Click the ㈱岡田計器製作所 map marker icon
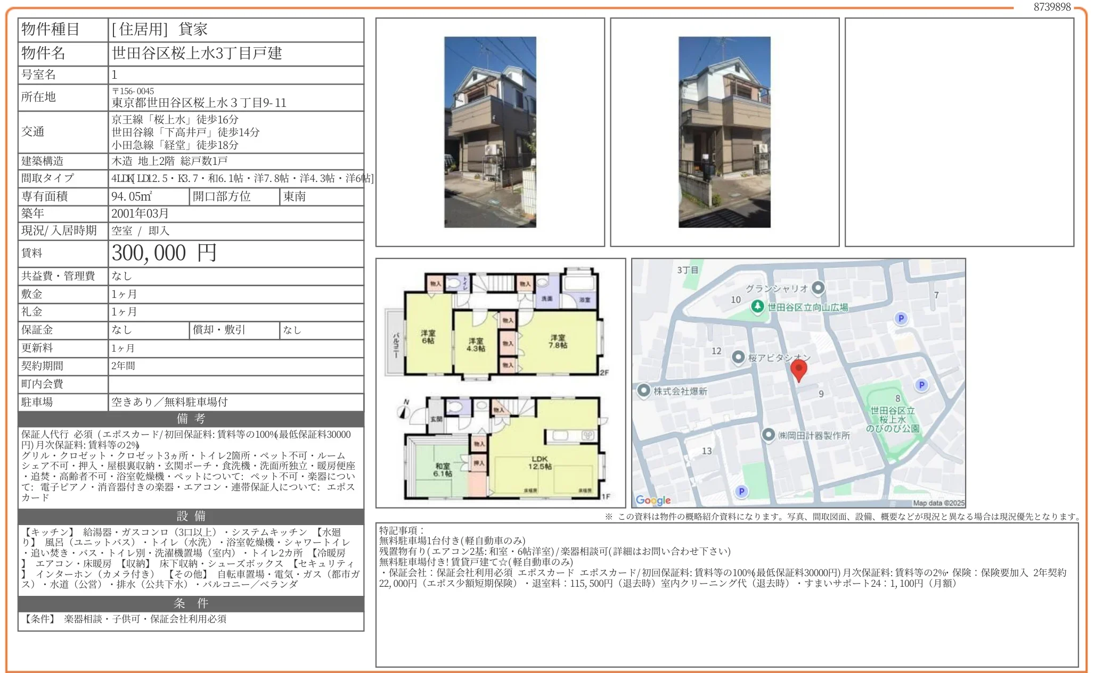Screen dimensions: 1095x673 [x=768, y=435]
